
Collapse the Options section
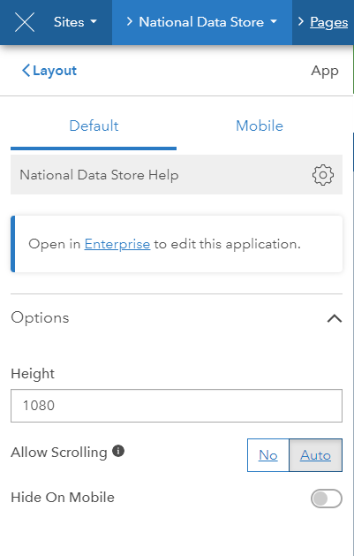coord(335,318)
